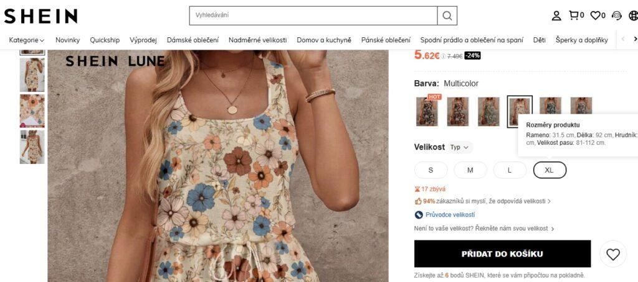Click the search magnifier icon
The width and height of the screenshot is (638, 282).
447,16
